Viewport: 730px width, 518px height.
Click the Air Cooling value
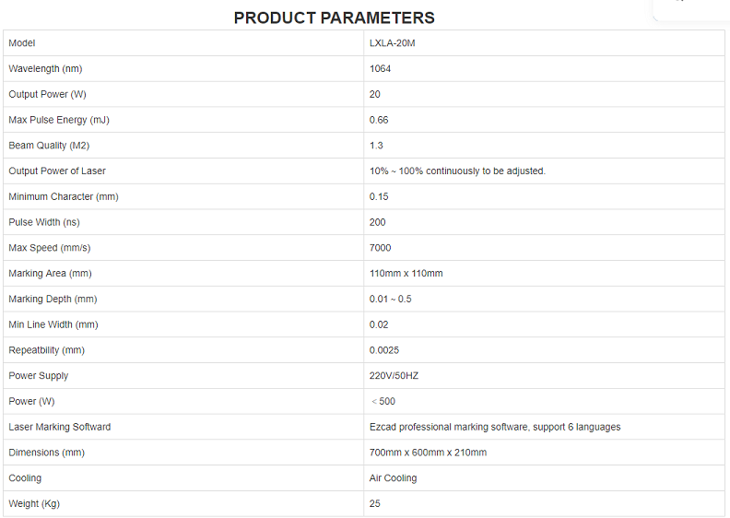point(393,478)
